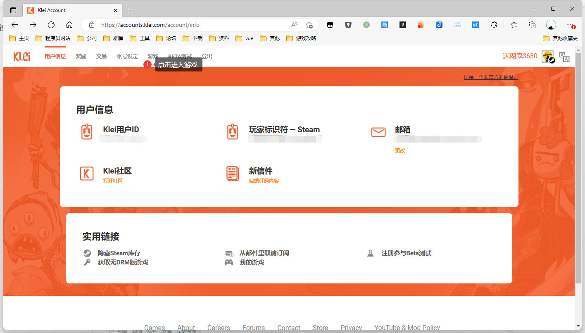Add this page to favorites star icon
The height and width of the screenshot is (333, 585).
click(309, 25)
